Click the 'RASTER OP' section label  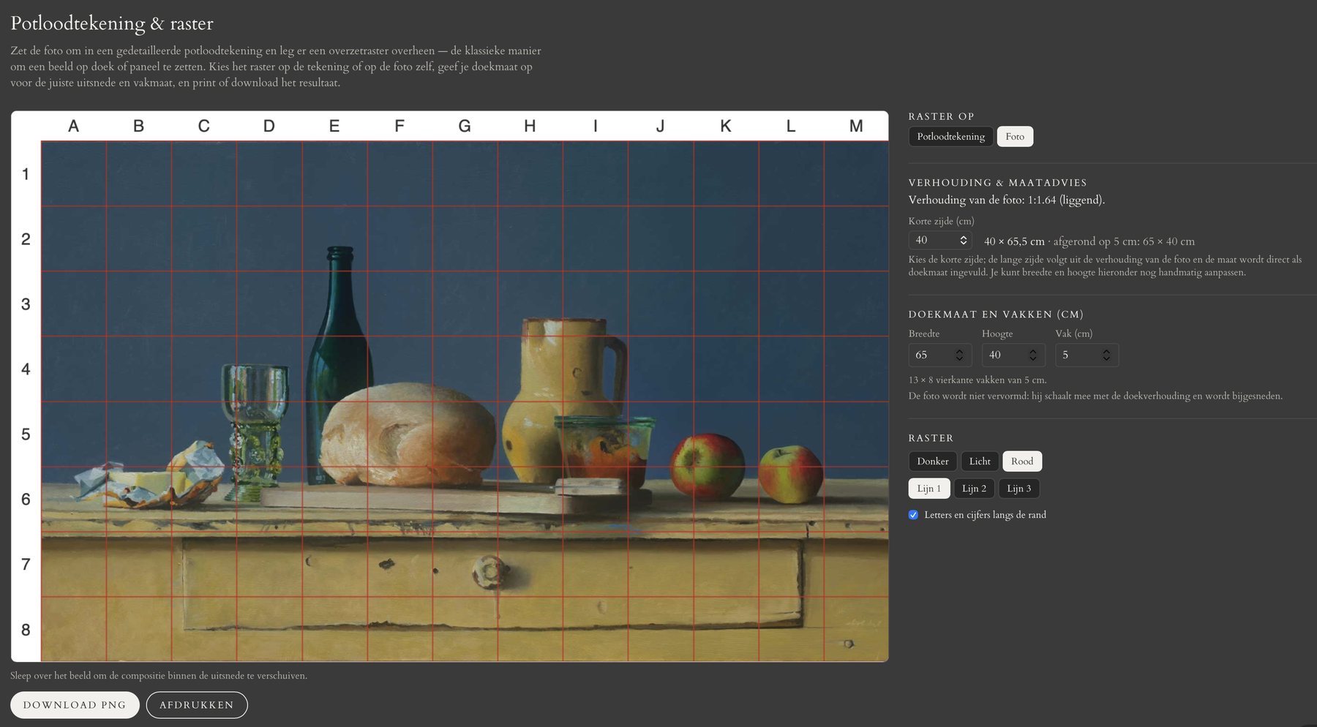[941, 116]
